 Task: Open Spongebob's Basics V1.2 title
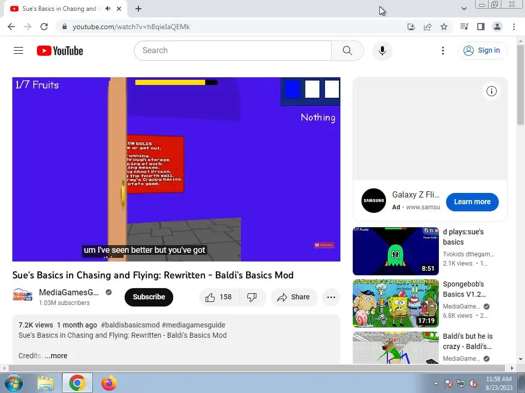[464, 289]
